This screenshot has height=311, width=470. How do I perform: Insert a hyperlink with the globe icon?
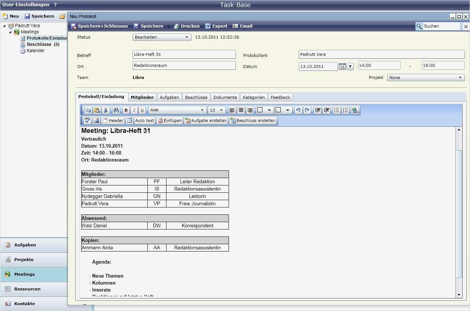[355, 110]
